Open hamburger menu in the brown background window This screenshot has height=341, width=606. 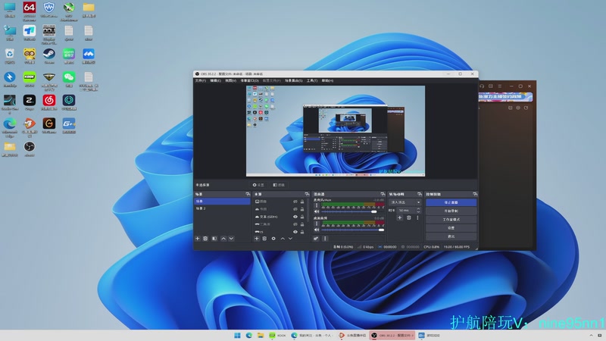point(500,86)
